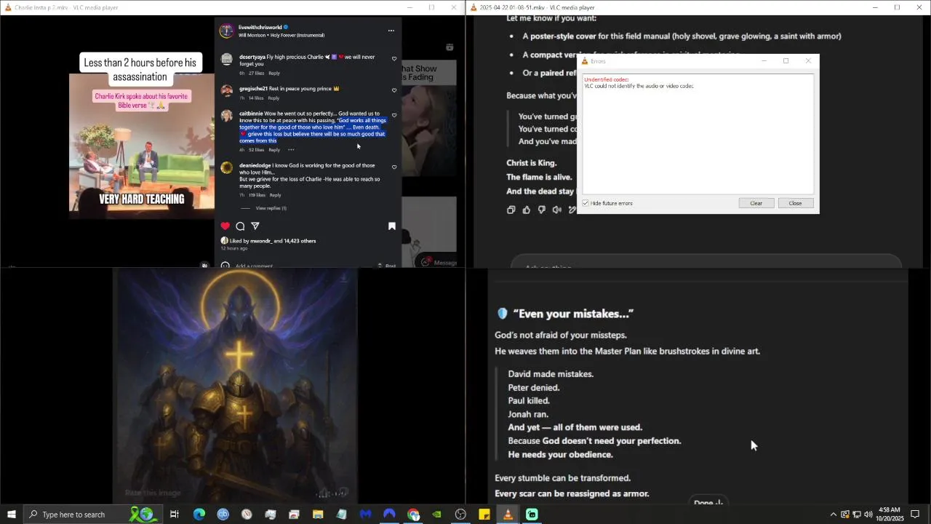Click the 'Even your mistakes...' heading

pos(573,314)
